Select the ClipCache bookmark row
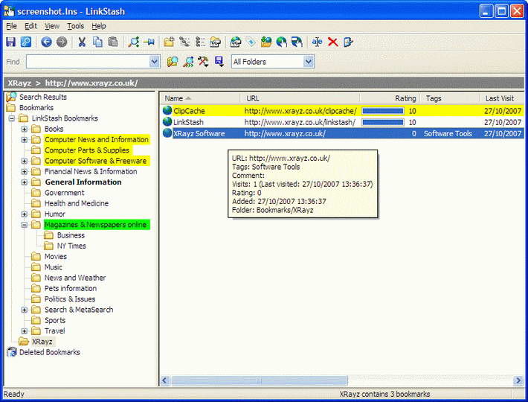This screenshot has height=402, width=528. (343, 111)
